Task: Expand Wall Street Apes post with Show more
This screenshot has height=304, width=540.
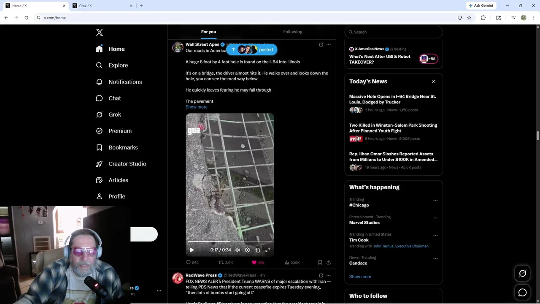Action: click(x=197, y=107)
